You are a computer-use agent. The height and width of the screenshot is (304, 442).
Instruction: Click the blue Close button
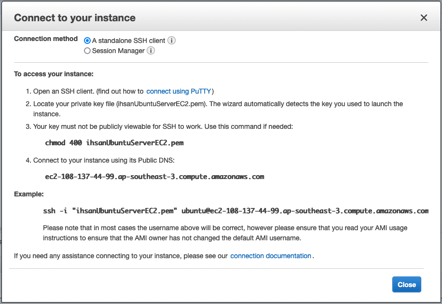tap(406, 285)
